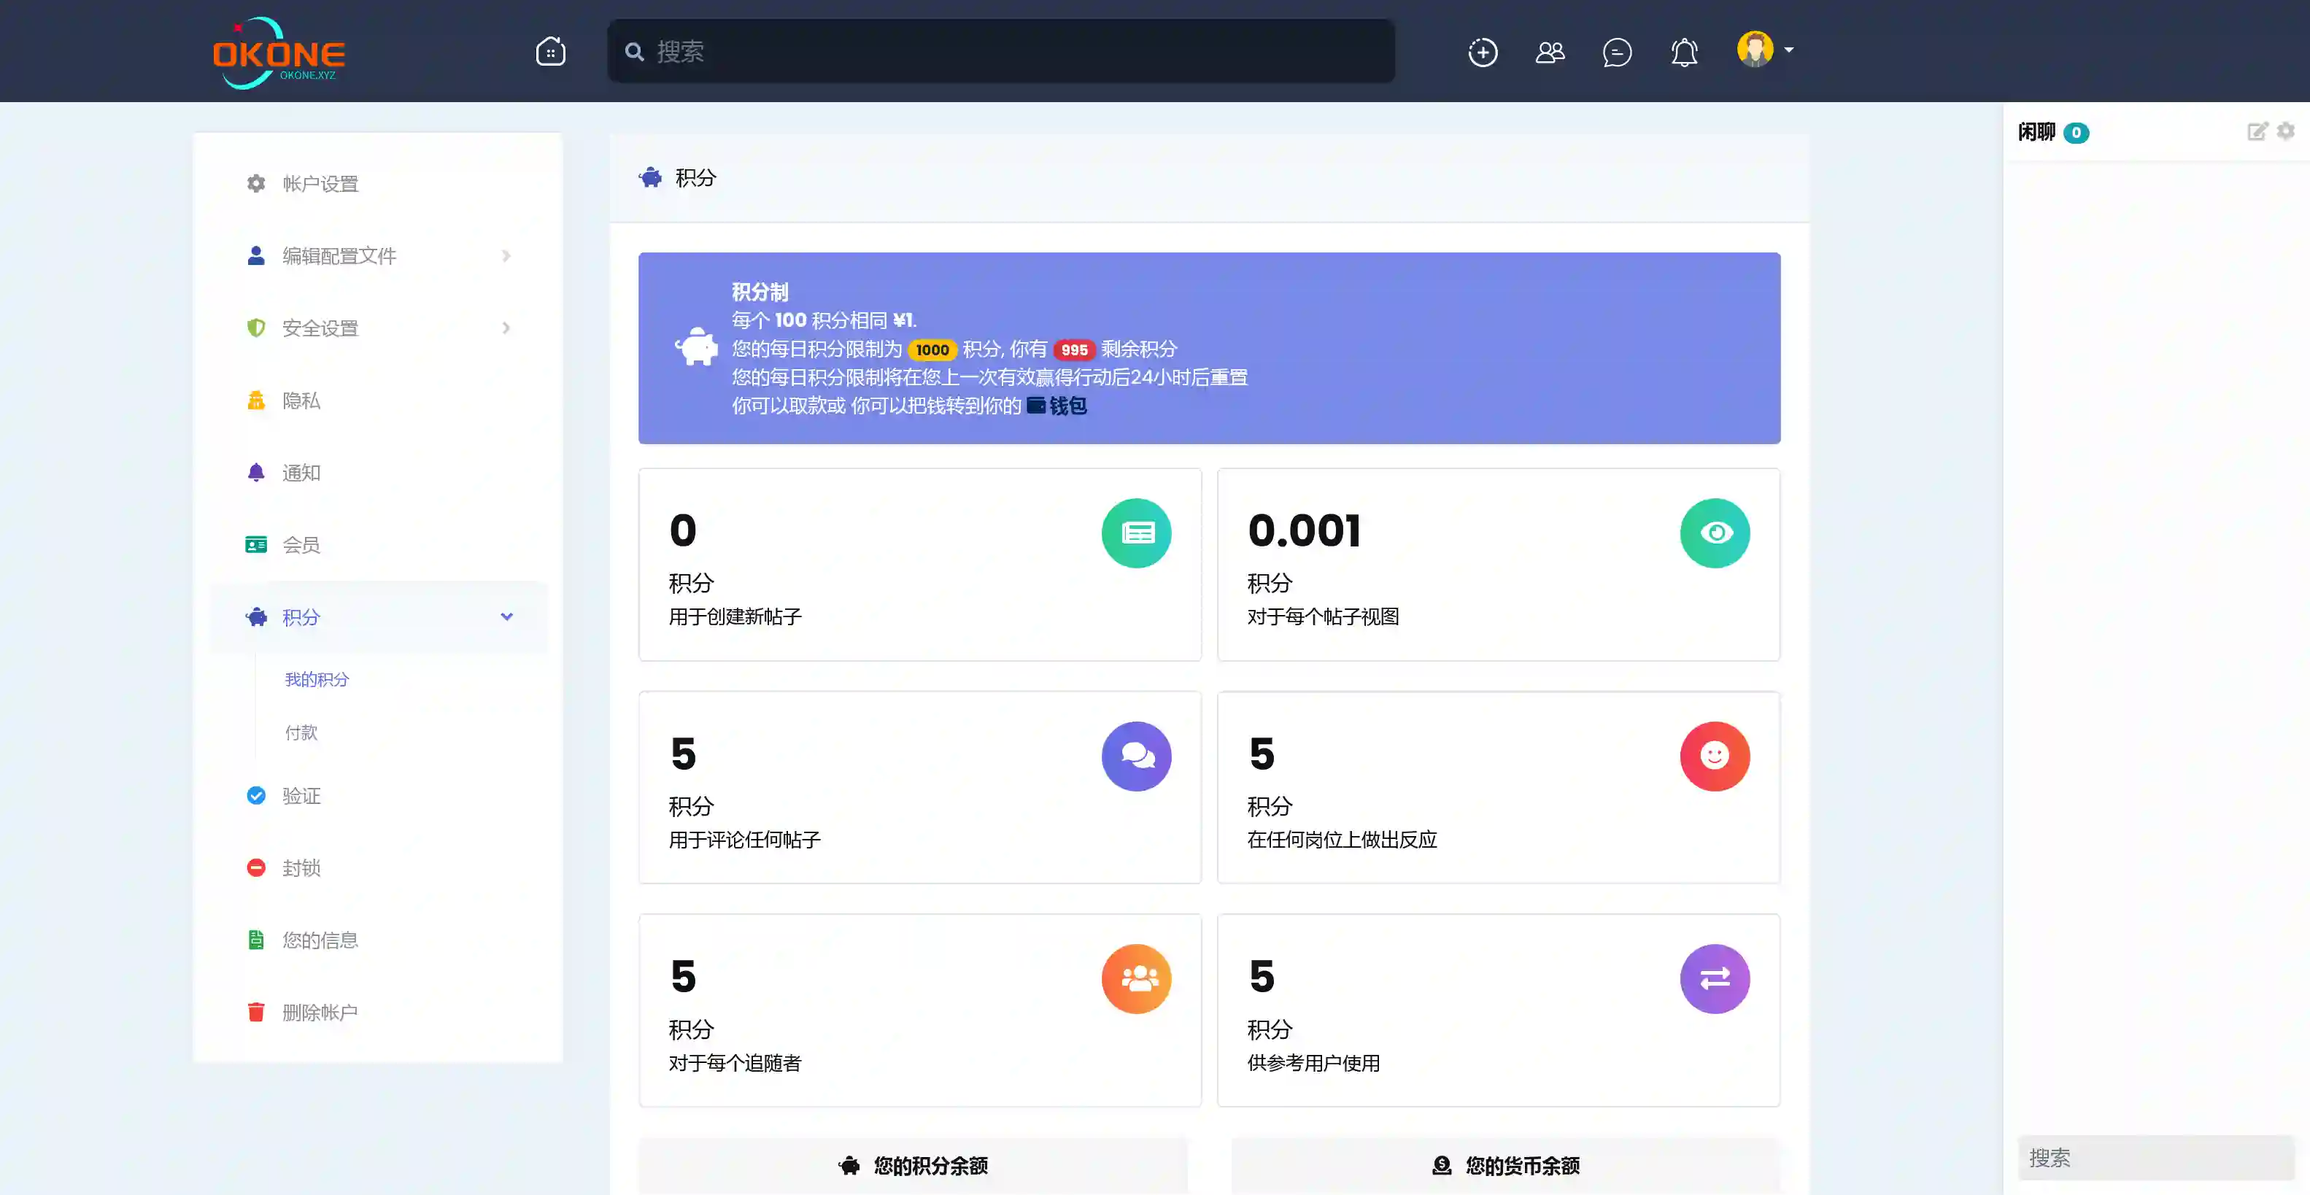2310x1195 pixels.
Task: Click the green document icon beside 您的信息
Action: pyautogui.click(x=257, y=940)
